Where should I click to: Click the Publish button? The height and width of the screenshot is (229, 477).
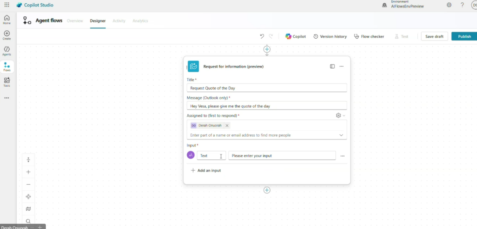click(464, 36)
